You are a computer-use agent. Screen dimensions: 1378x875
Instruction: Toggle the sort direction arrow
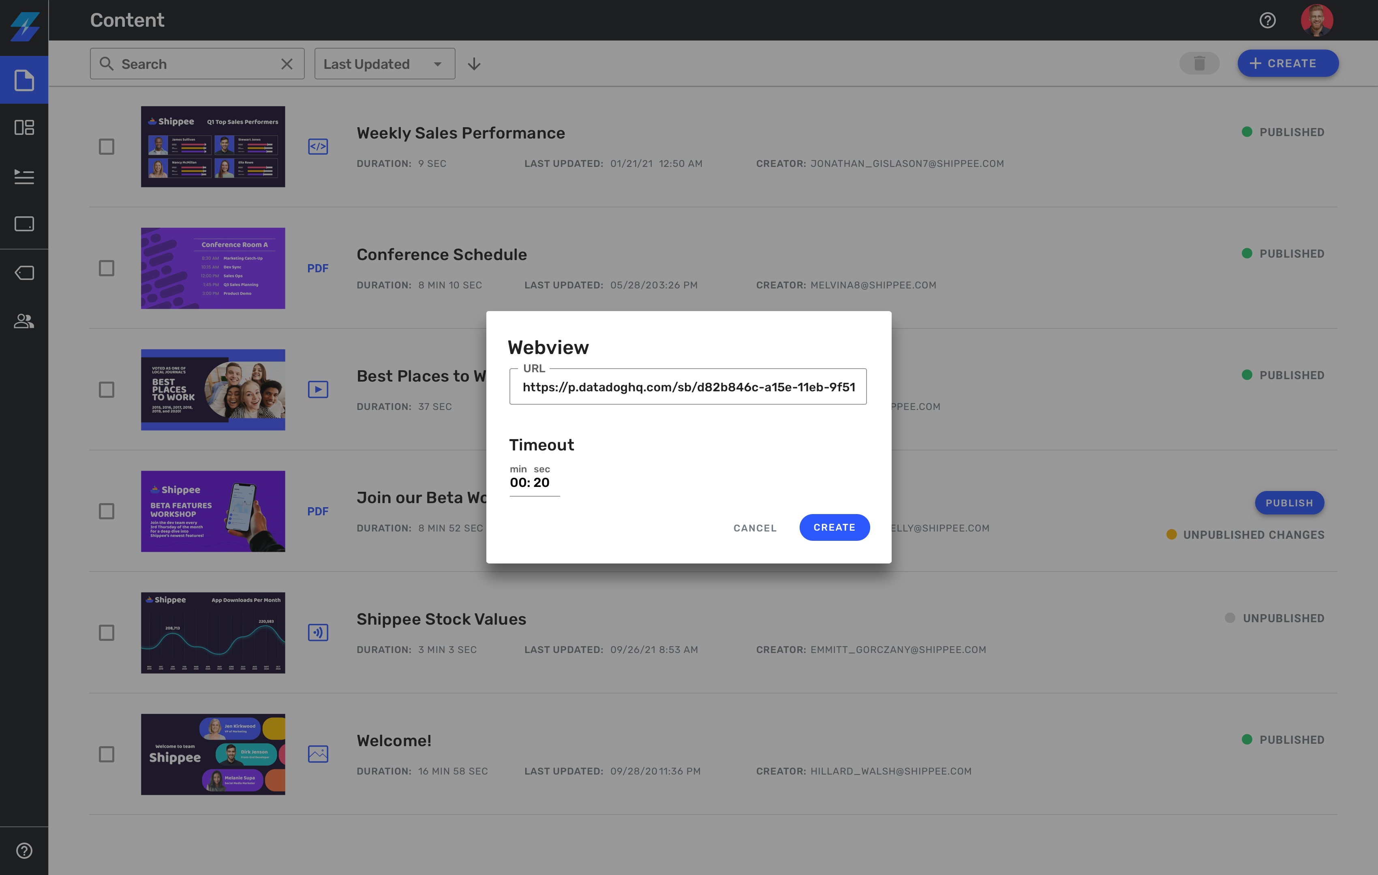point(474,64)
